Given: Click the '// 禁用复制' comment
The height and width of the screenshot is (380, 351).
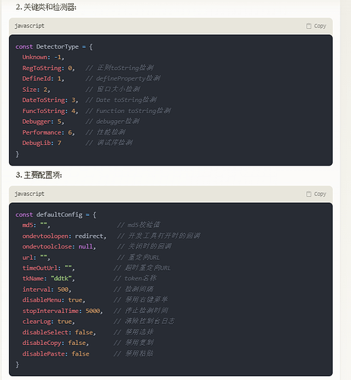Looking at the screenshot, I should pos(134,343).
